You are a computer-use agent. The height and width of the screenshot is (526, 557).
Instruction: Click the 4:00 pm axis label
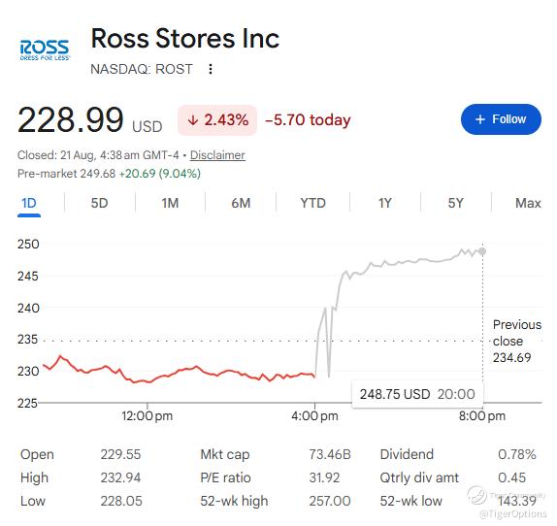pos(314,416)
